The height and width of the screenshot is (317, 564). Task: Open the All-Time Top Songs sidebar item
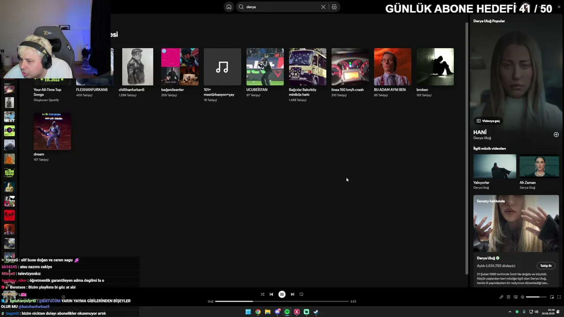click(x=9, y=173)
